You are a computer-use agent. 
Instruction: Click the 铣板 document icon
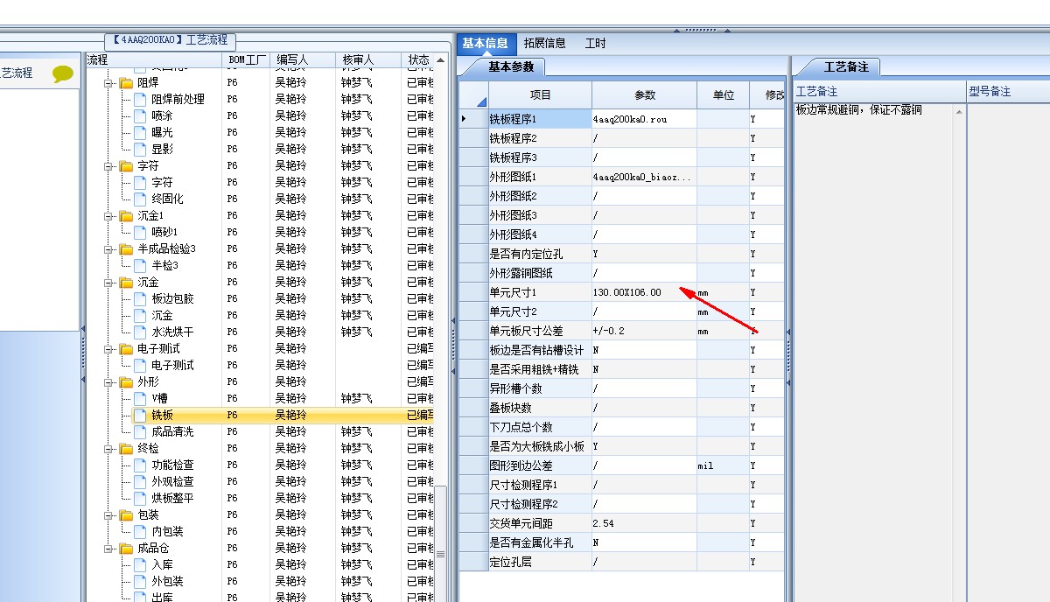click(x=140, y=416)
